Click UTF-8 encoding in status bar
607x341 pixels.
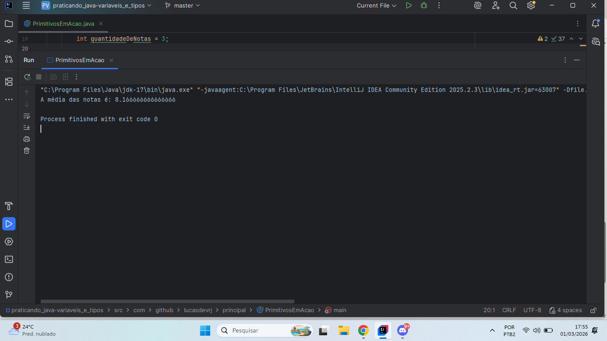532,310
